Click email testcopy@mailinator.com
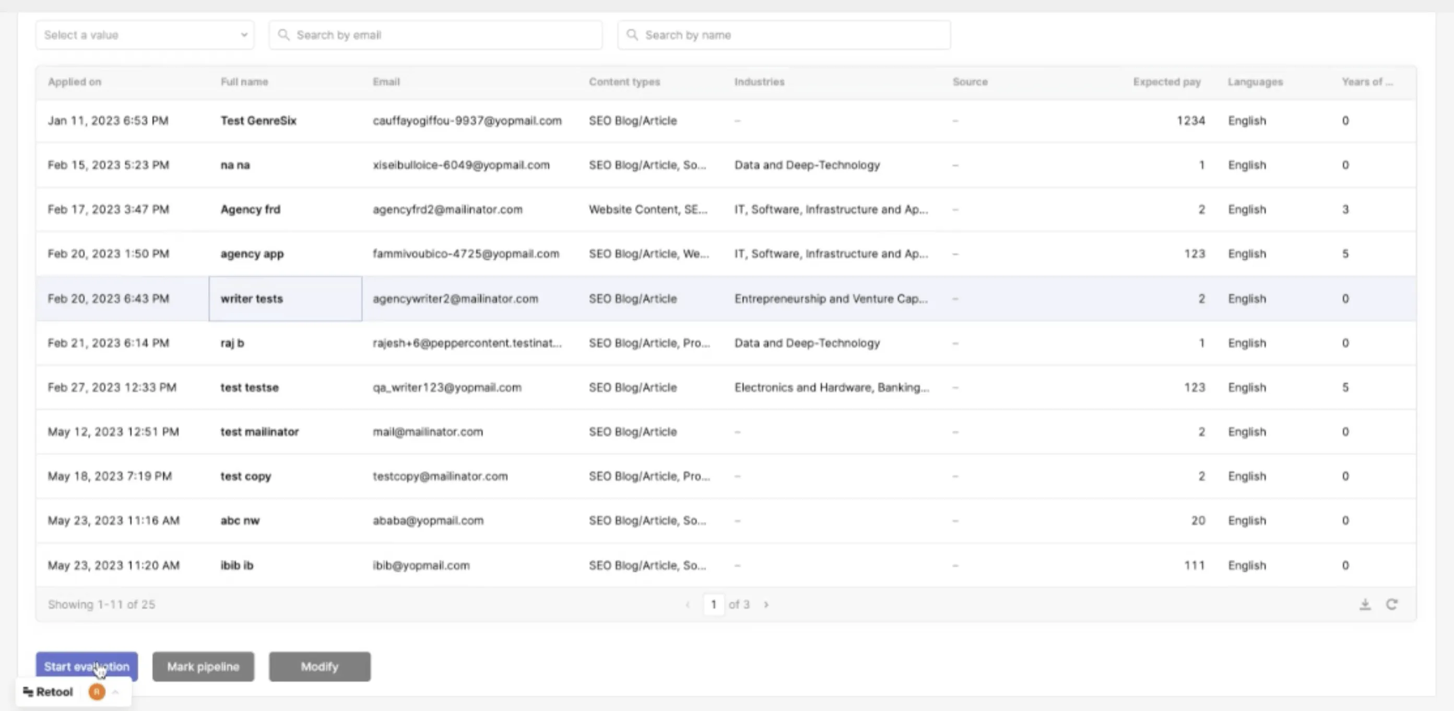 coord(440,476)
